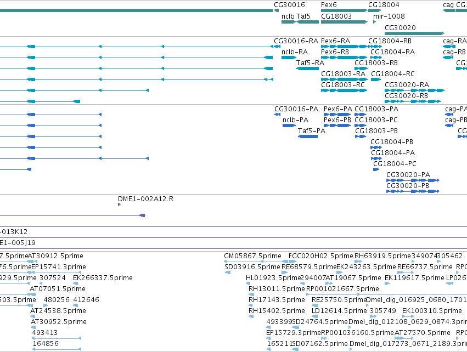Click the Taf5-RA transcript label

pyautogui.click(x=310, y=63)
